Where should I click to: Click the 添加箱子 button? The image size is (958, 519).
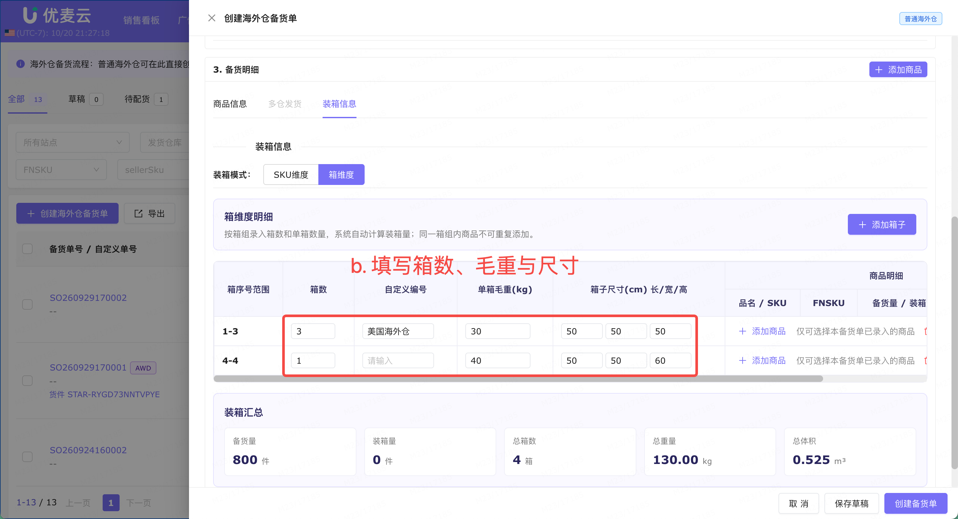pyautogui.click(x=882, y=225)
